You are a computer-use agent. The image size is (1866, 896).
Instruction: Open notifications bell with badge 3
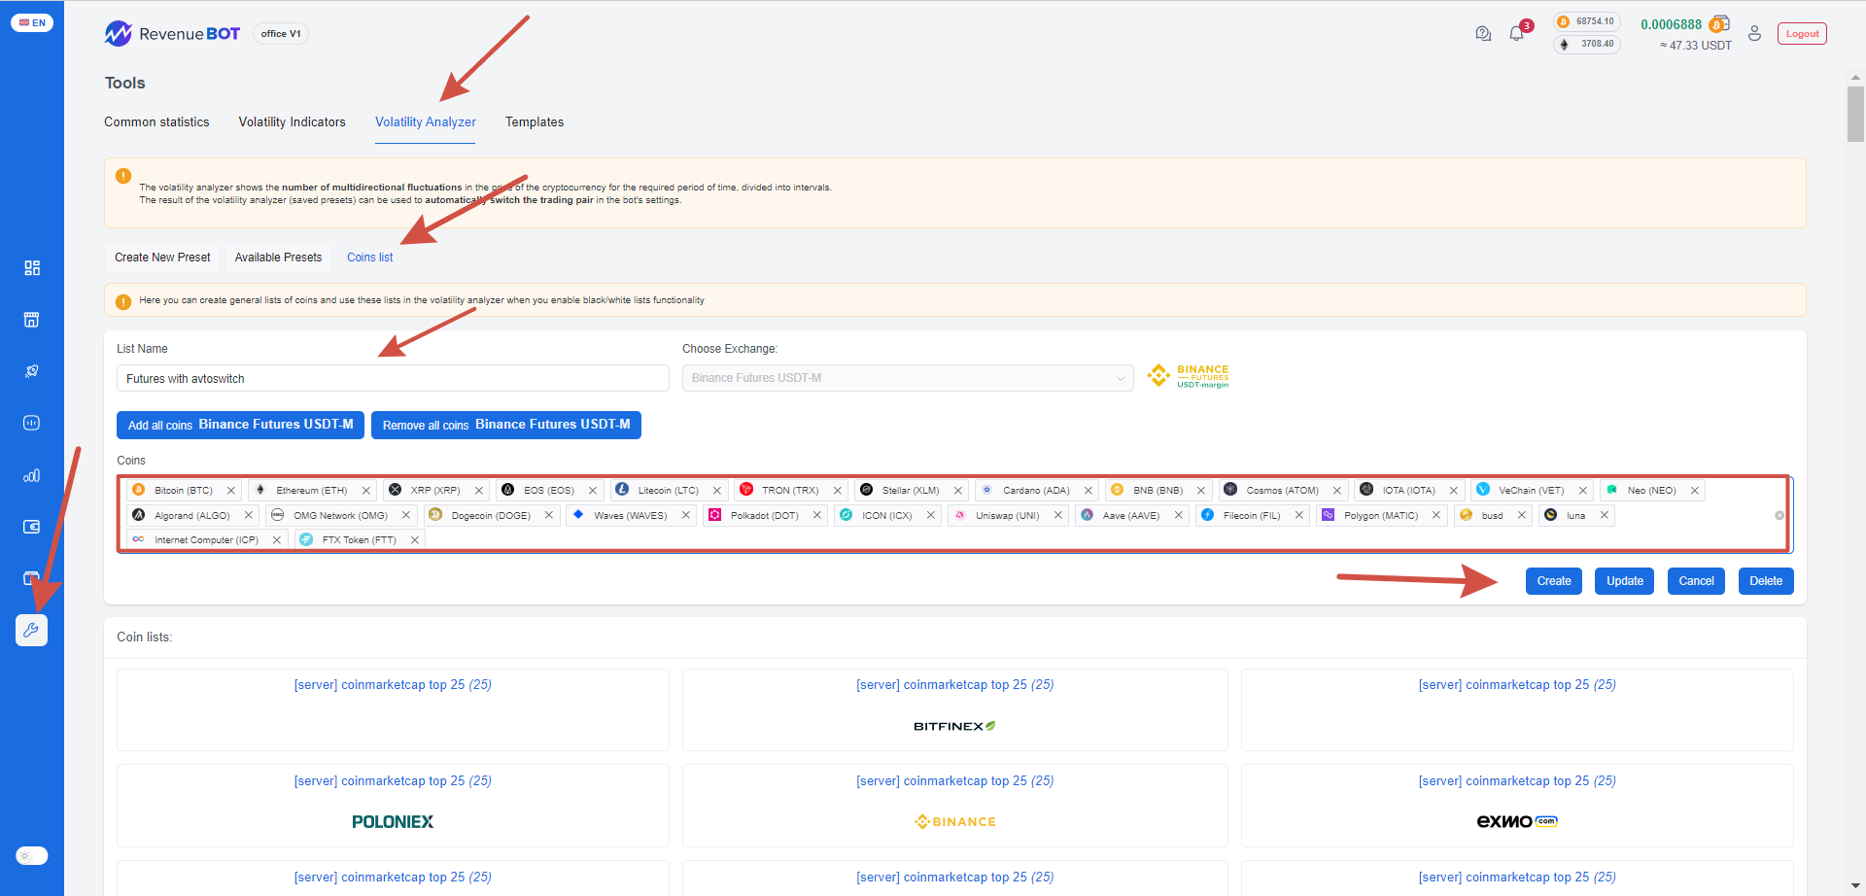pos(1517,34)
